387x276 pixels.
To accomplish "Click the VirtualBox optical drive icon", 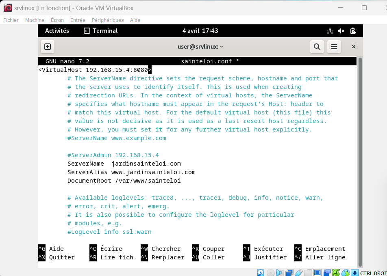I will (x=270, y=272).
